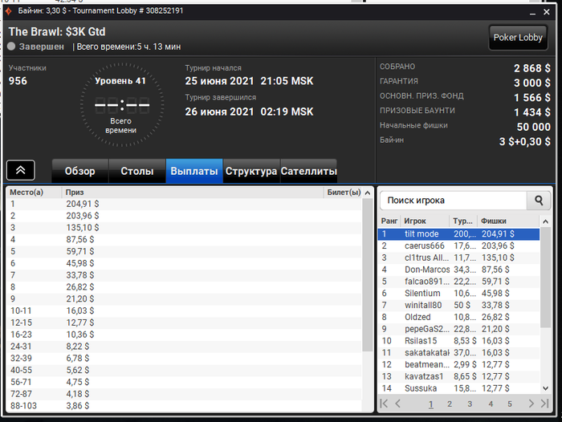Click the 1st place prize 204,91 $ in payouts list
This screenshot has width=562, height=422.
(x=83, y=204)
